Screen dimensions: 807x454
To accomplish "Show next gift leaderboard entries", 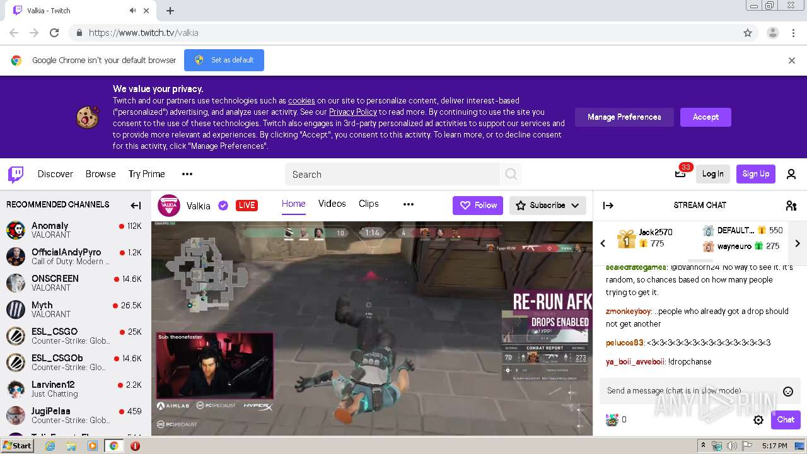I will (798, 243).
